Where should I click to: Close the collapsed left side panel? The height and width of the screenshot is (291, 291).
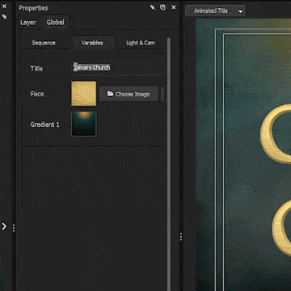click(x=4, y=6)
